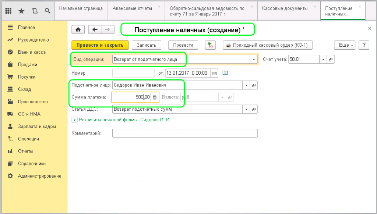Expand Счет учета dropdown list
The image size is (377, 214).
tap(323, 59)
